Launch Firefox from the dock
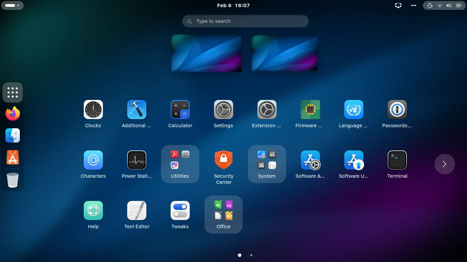This screenshot has width=467, height=262. pyautogui.click(x=13, y=113)
